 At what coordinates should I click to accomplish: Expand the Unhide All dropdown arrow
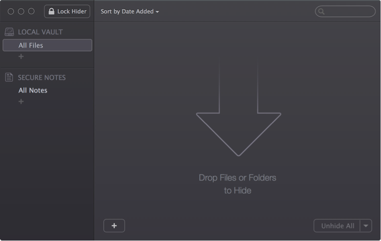366,226
